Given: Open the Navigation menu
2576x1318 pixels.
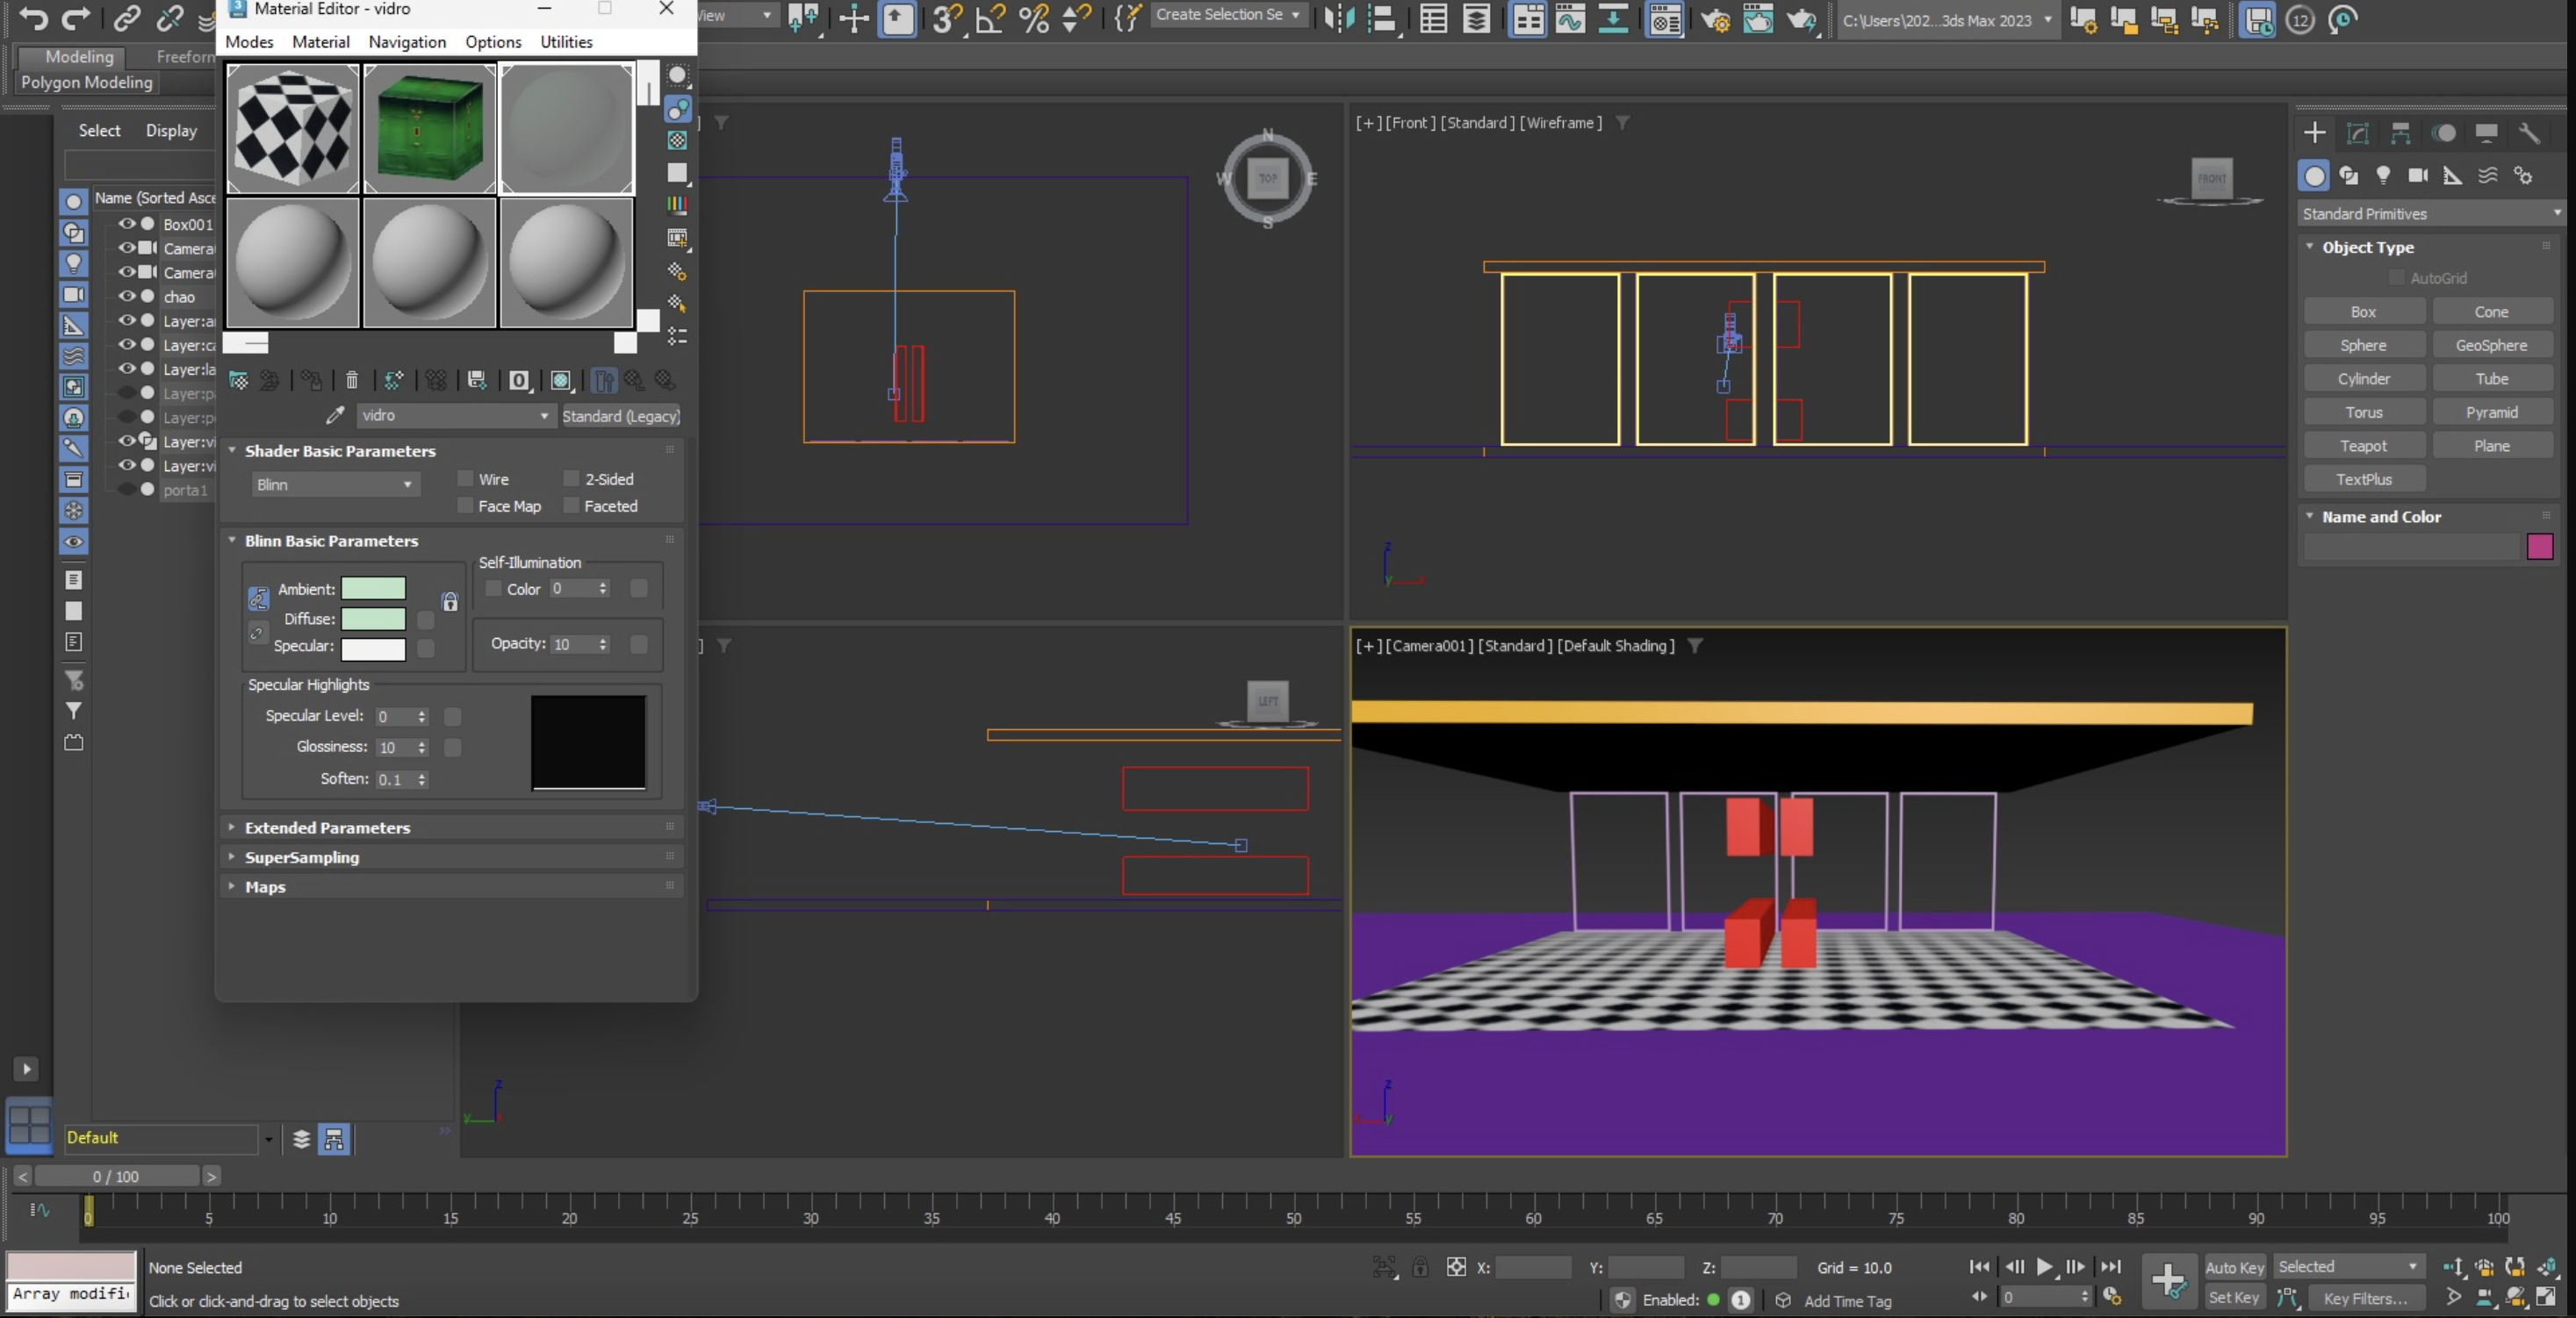Looking at the screenshot, I should point(406,42).
